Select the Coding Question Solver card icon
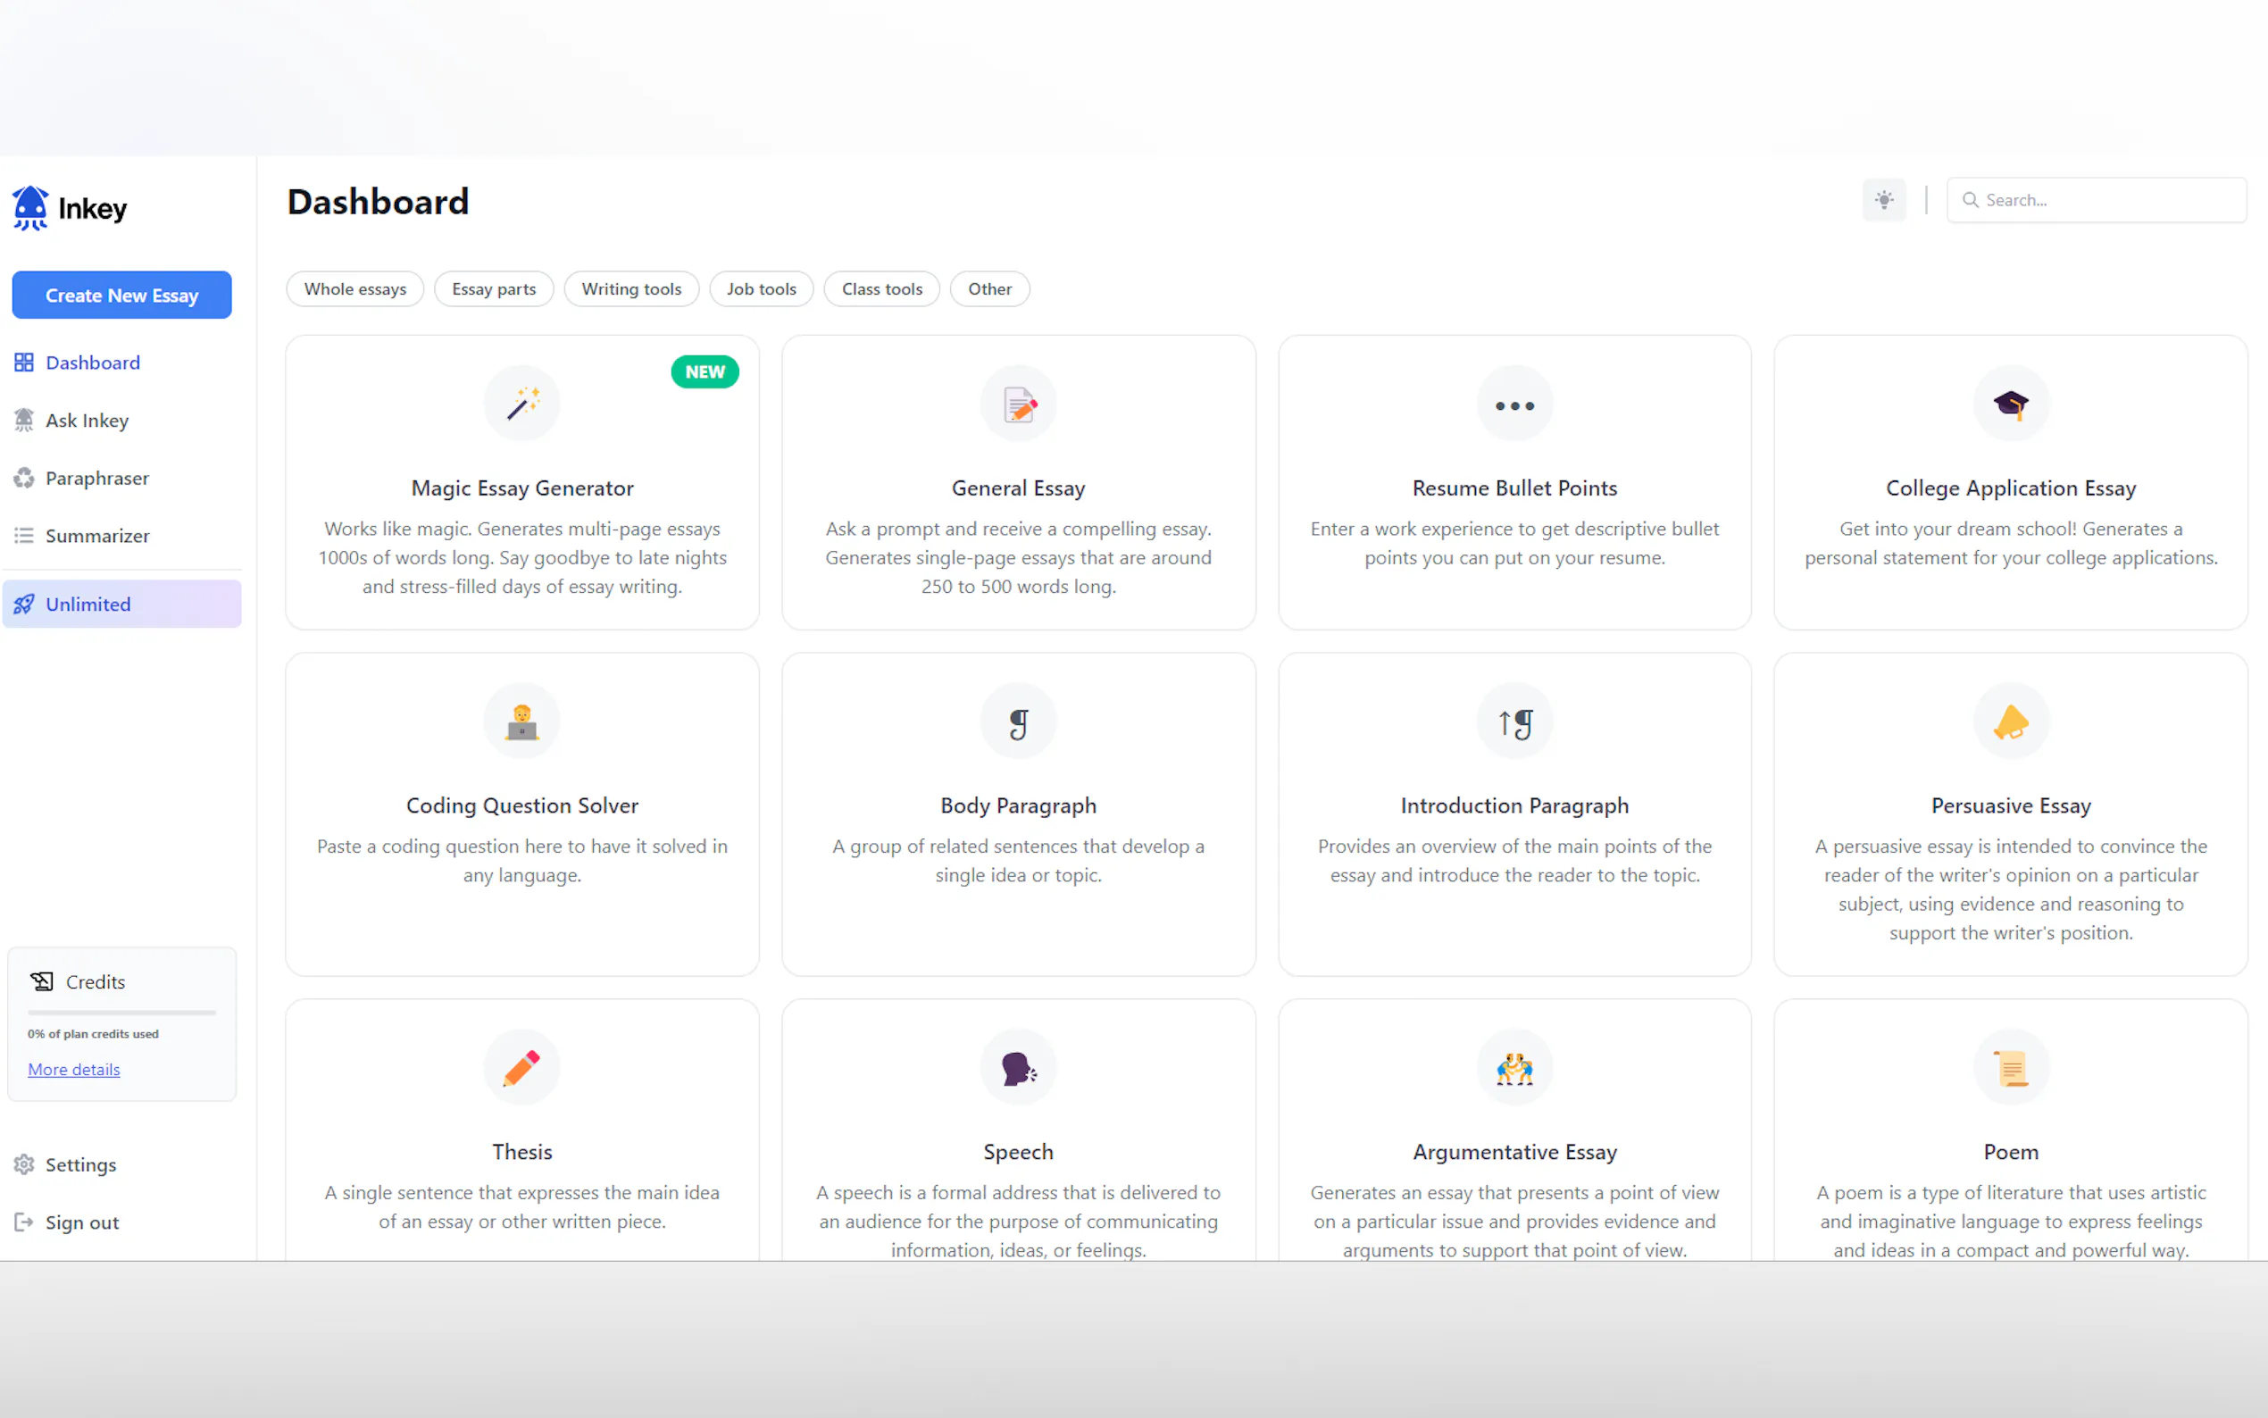Screen dimensions: 2268x1418 coord(522,721)
